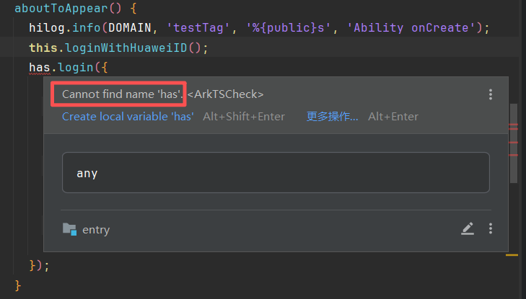Click the underlined 'has' identifier in code
Image resolution: width=526 pixels, height=299 pixels.
(x=39, y=68)
